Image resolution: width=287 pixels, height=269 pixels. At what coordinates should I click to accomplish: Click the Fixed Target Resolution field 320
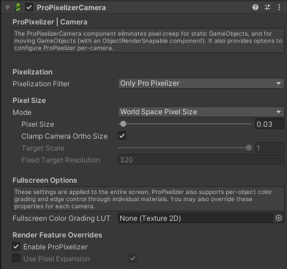[x=201, y=160]
